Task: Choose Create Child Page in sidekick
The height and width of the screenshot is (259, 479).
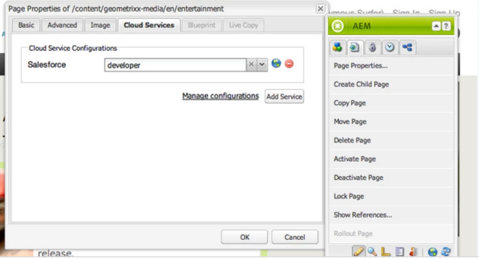Action: tap(391, 85)
